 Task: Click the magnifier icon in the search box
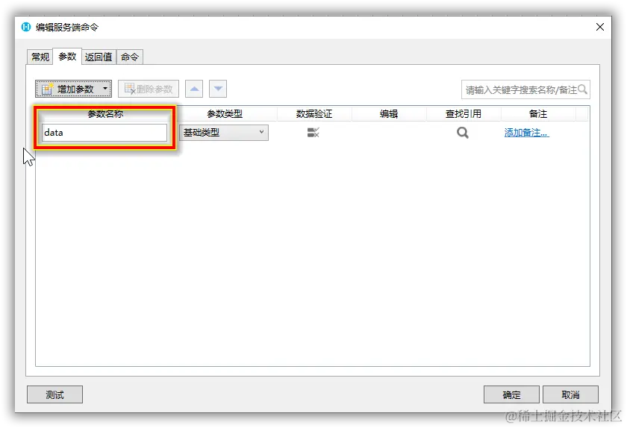(x=583, y=89)
